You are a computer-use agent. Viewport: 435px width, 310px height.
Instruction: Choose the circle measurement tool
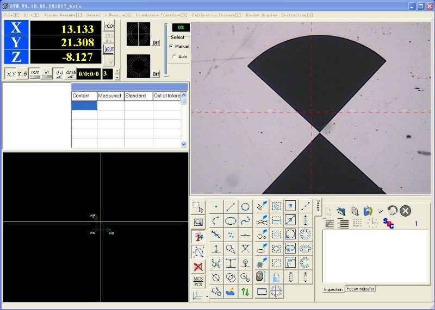click(245, 207)
